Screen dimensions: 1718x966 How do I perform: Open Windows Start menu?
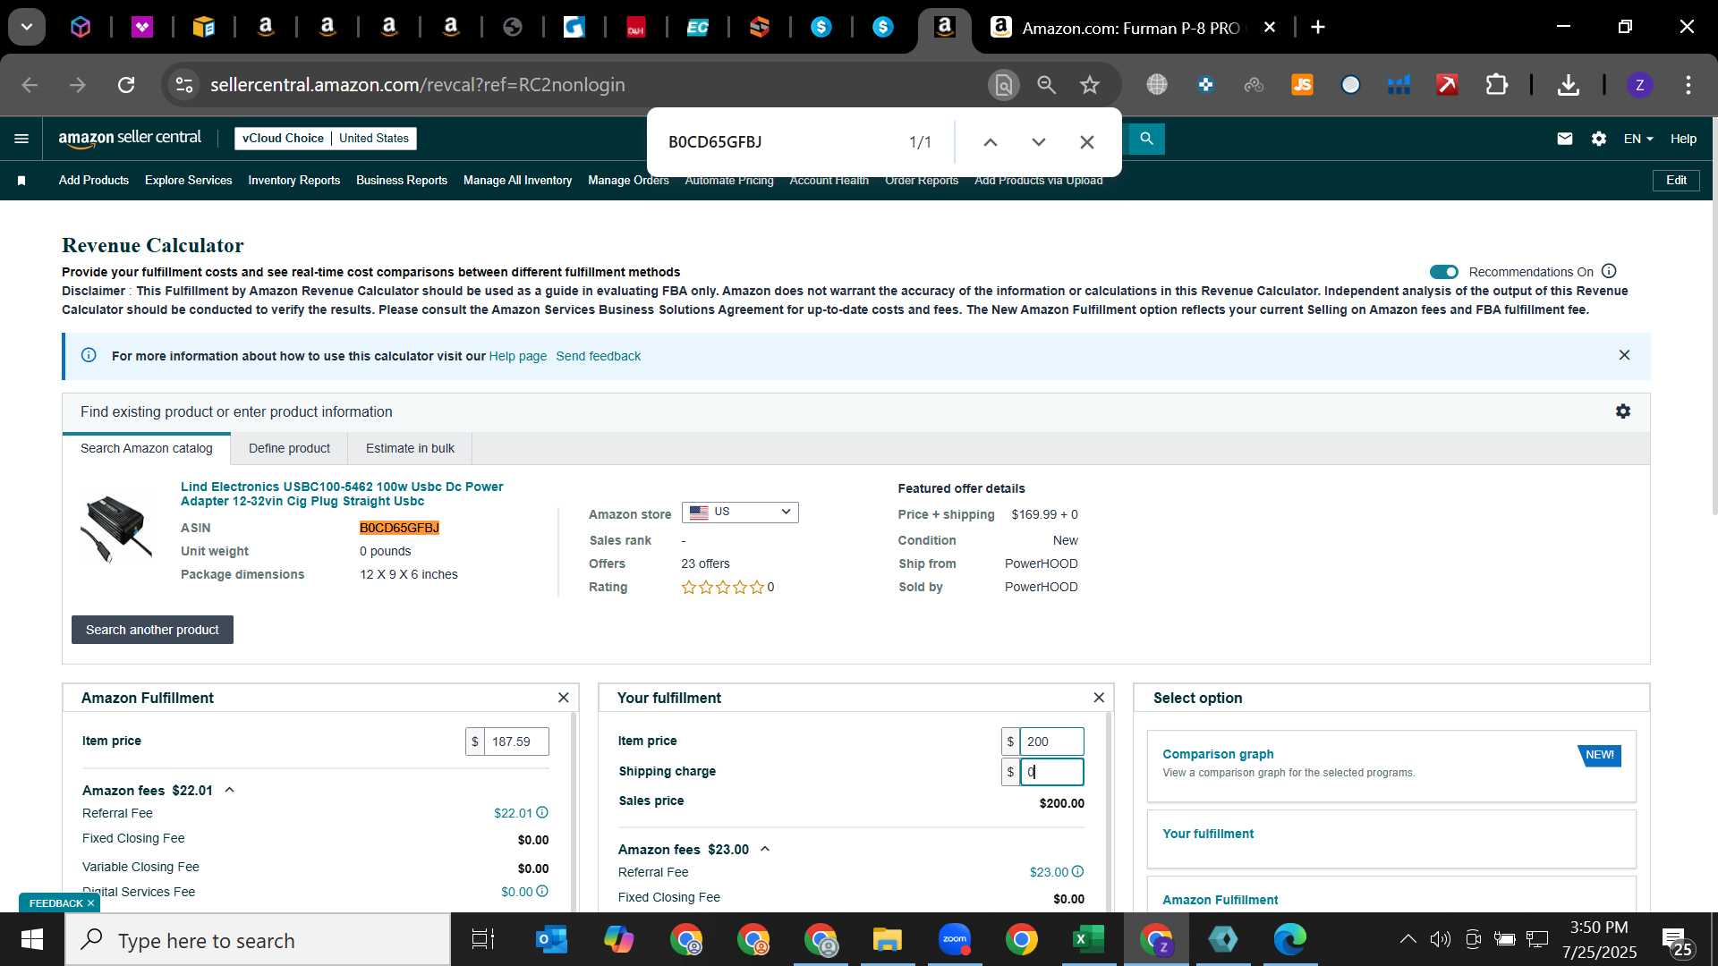point(32,940)
